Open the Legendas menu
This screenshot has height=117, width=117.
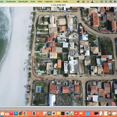(49, 2)
